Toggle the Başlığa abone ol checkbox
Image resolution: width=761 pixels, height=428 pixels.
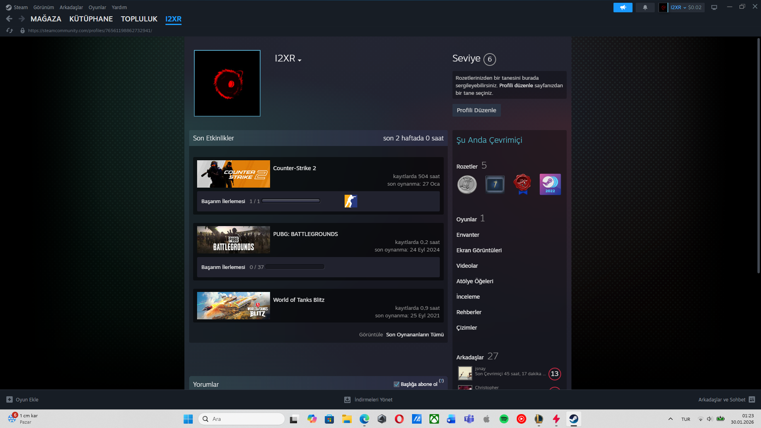coord(397,384)
